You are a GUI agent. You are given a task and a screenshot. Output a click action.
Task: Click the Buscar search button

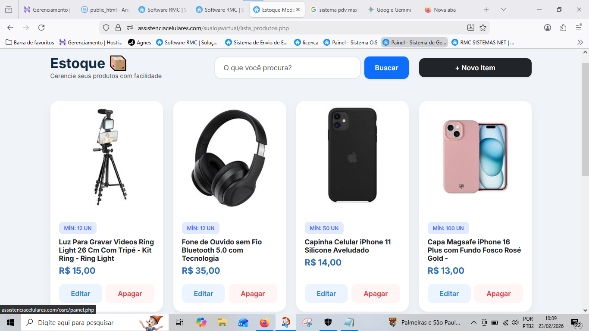pyautogui.click(x=386, y=68)
